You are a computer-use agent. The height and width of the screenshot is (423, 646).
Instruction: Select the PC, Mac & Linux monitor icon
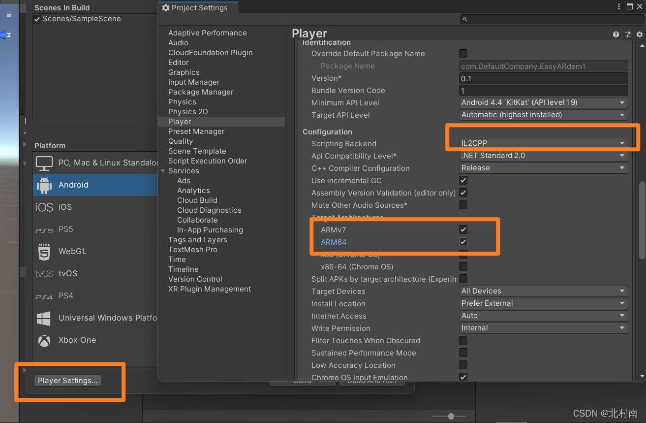click(44, 163)
